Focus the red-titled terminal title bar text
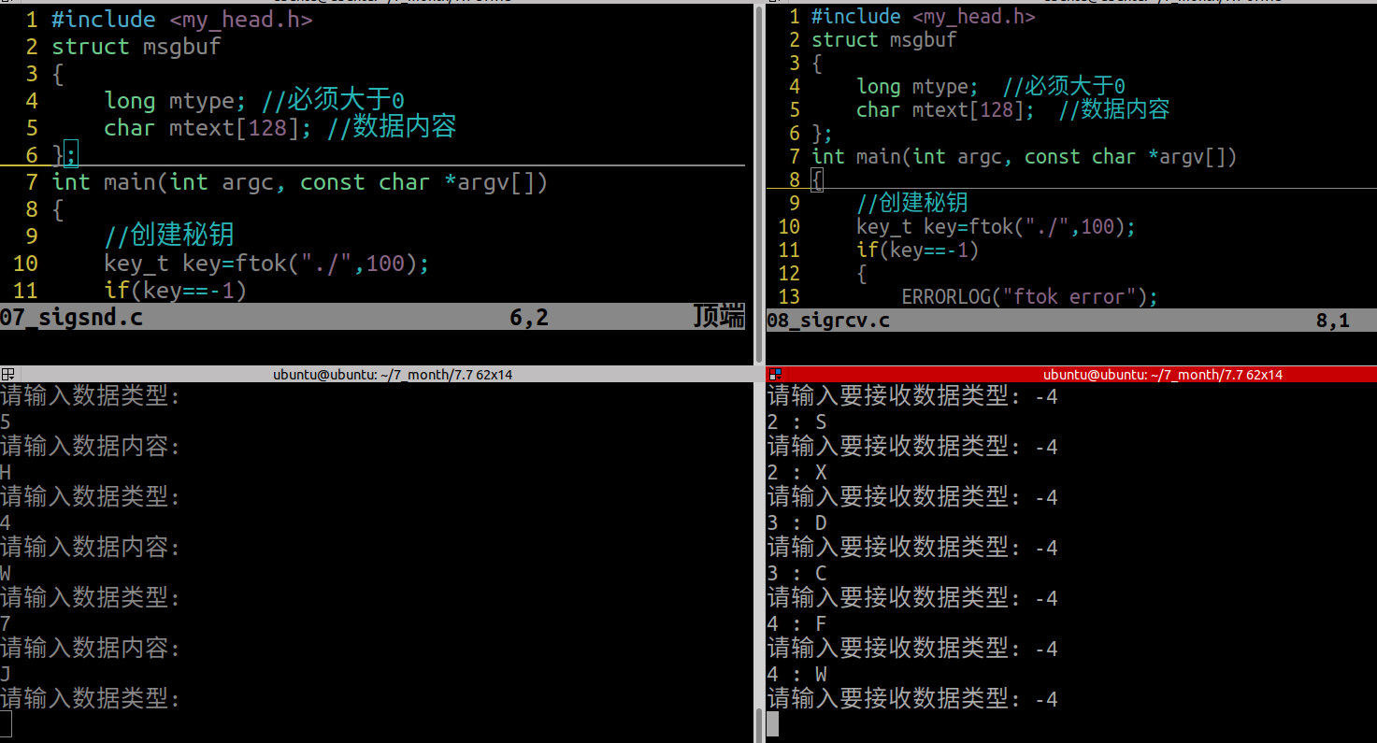The width and height of the screenshot is (1377, 743). (x=1163, y=375)
